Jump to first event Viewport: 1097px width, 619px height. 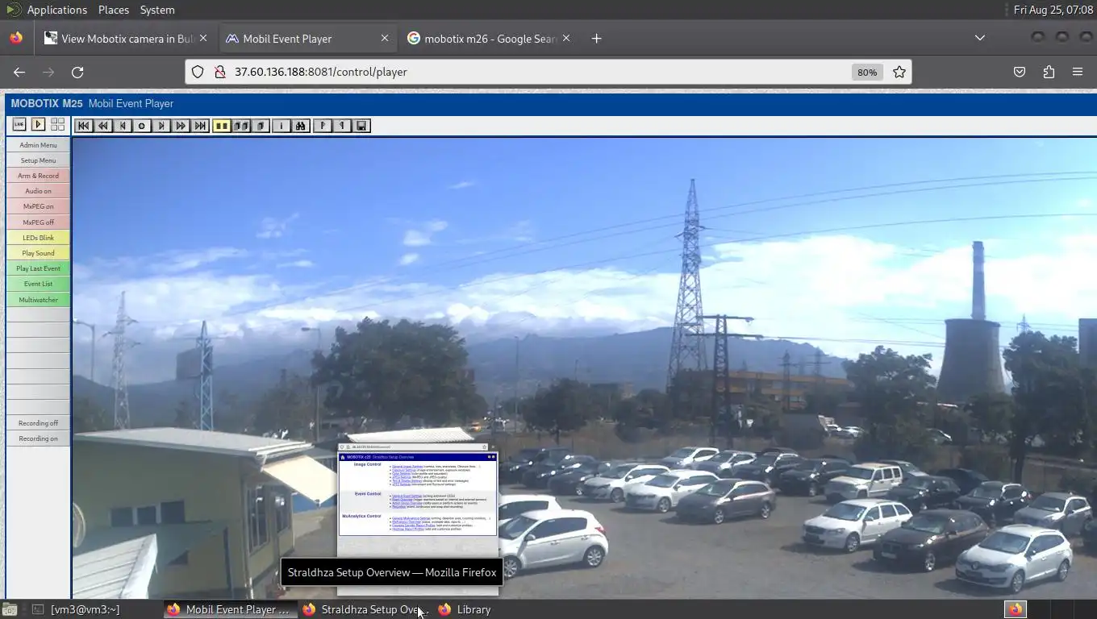83,126
